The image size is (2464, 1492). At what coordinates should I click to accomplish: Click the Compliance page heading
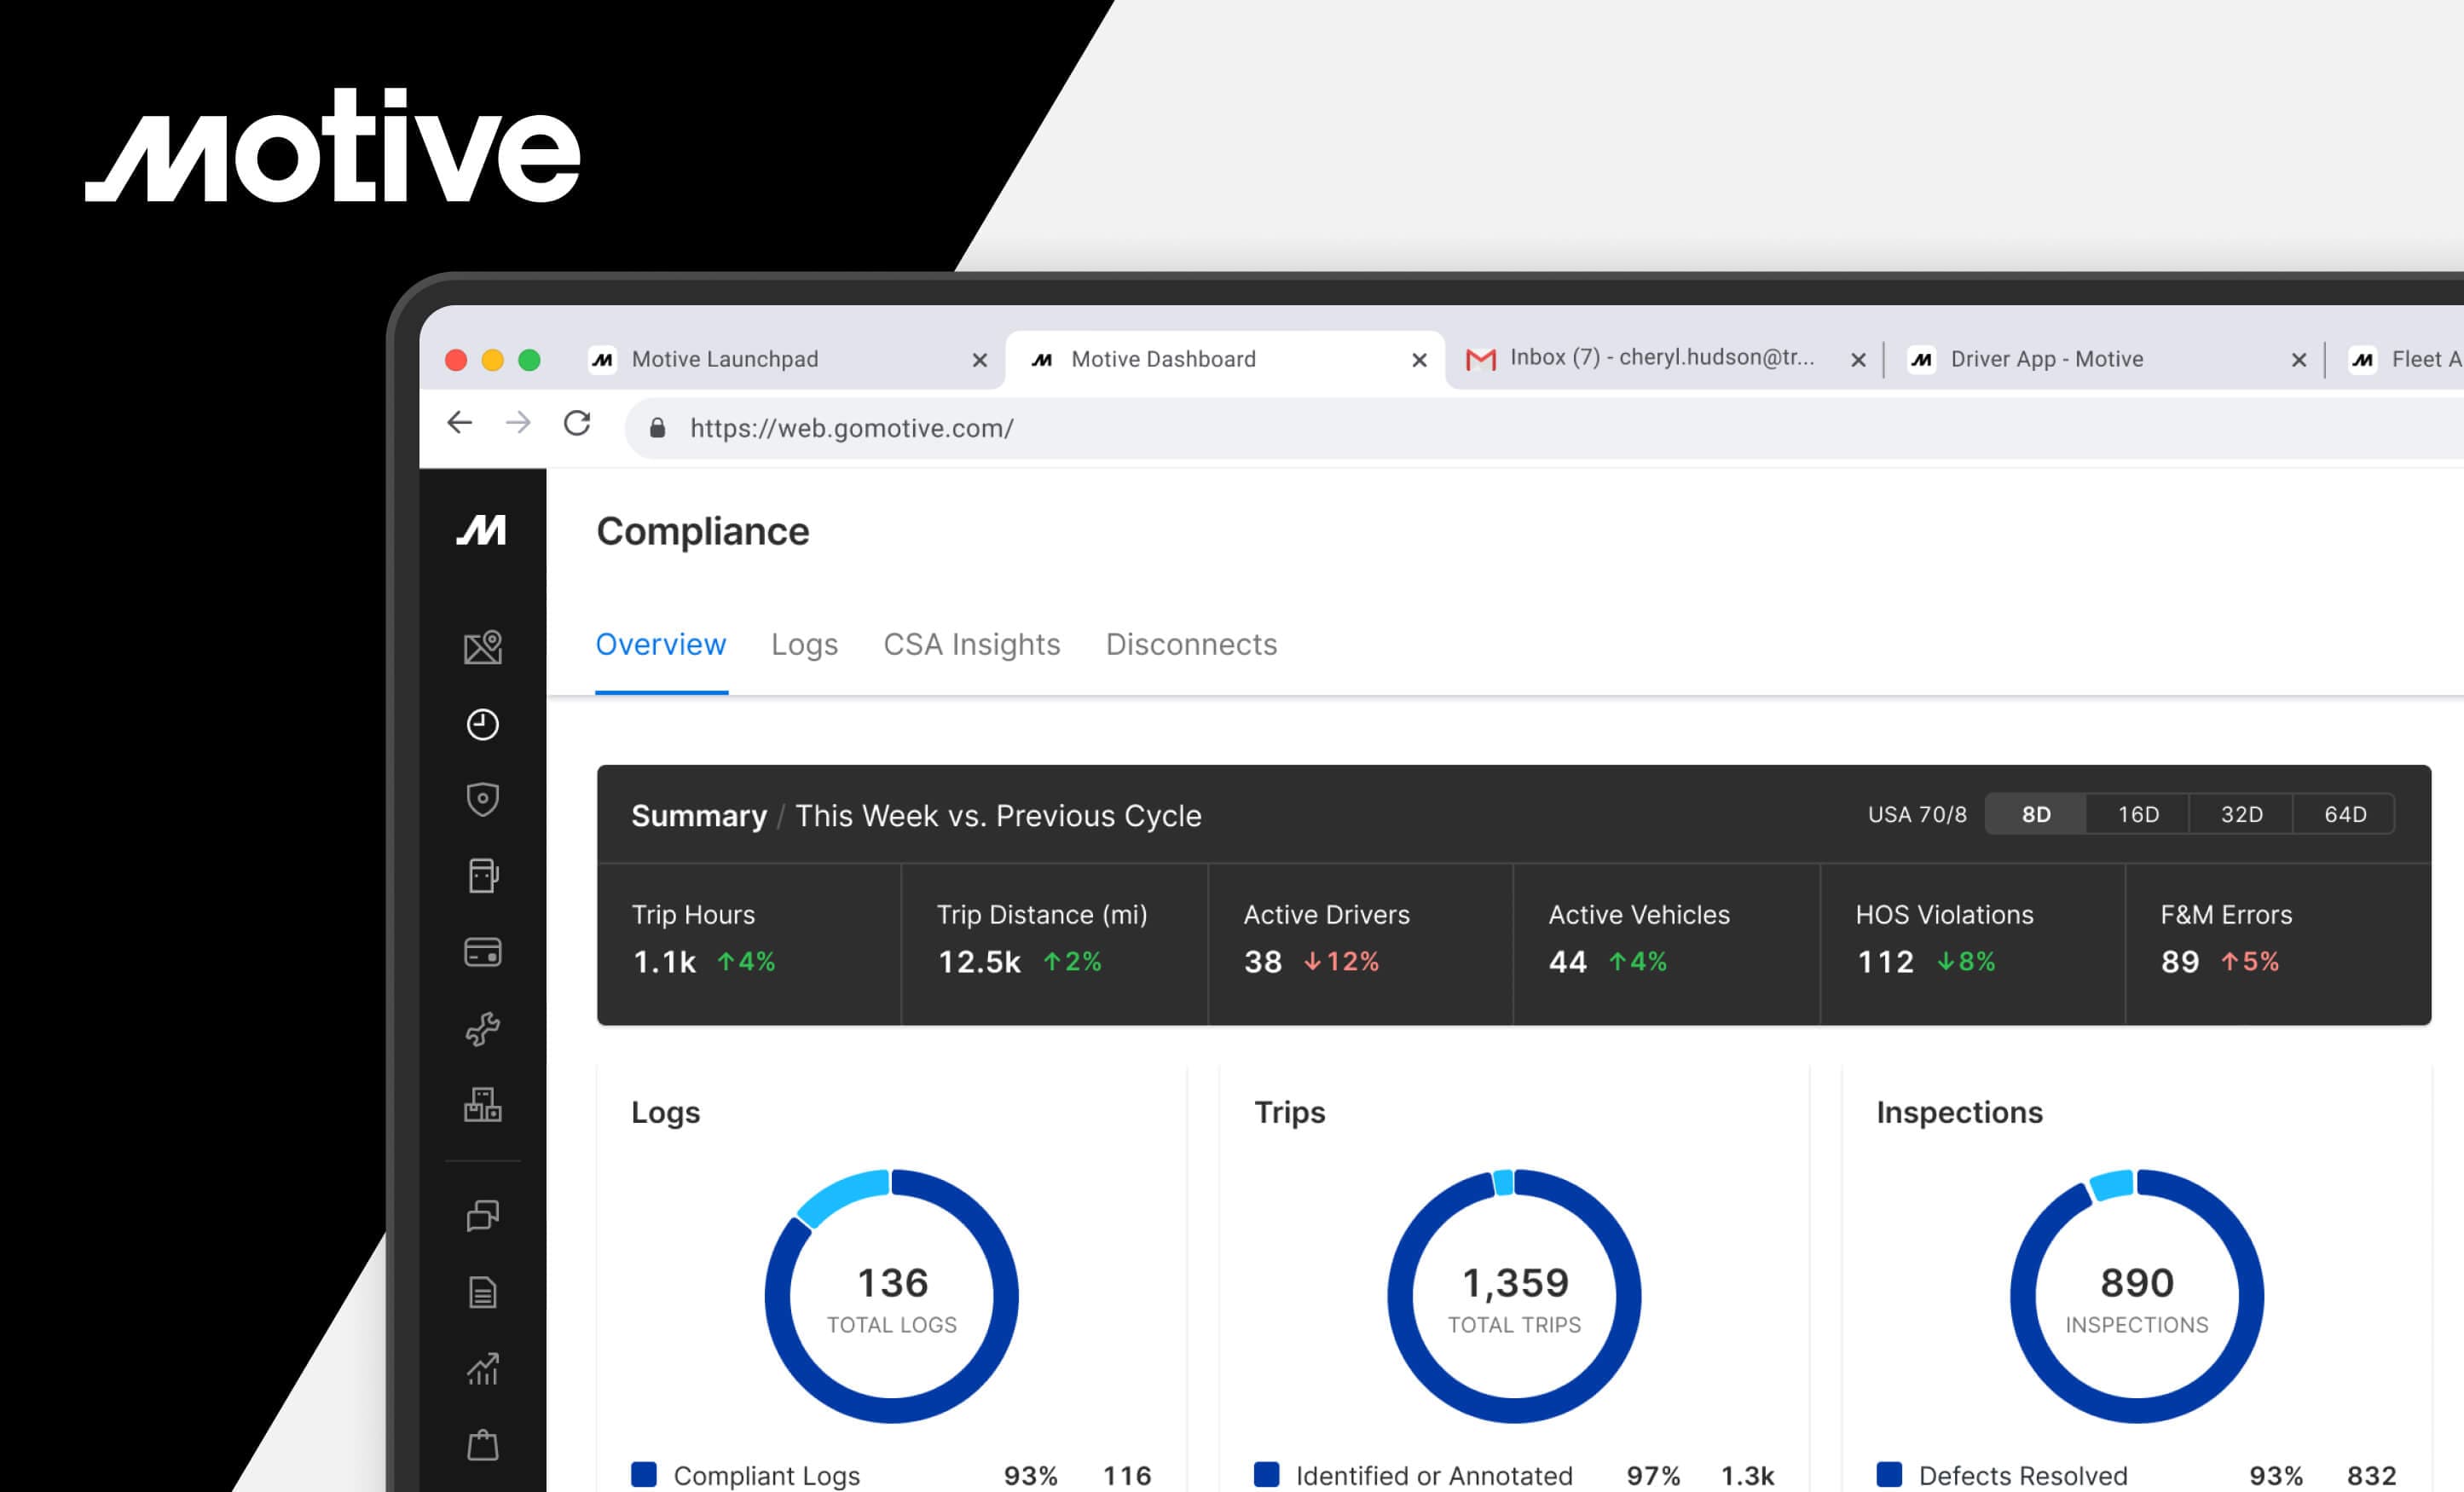702,532
